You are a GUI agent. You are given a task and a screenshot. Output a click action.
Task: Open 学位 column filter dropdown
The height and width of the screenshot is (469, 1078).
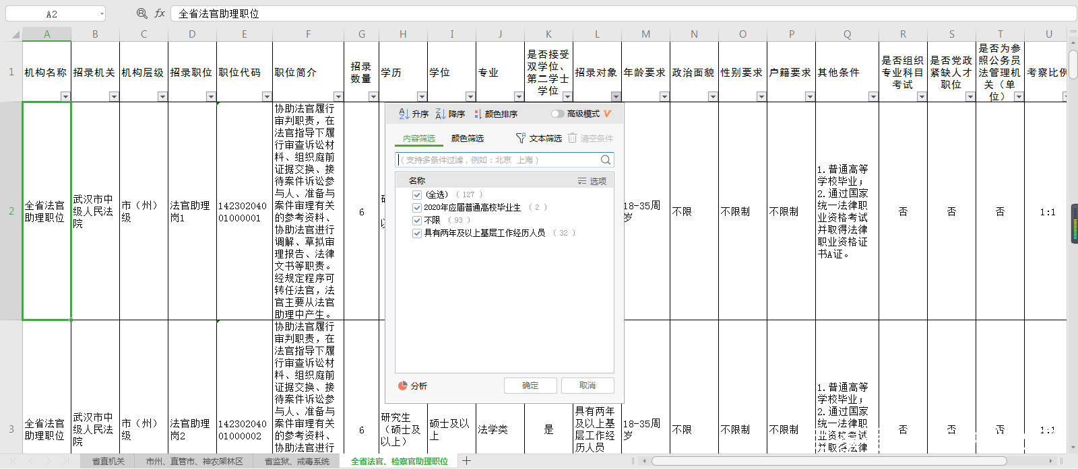(470, 96)
